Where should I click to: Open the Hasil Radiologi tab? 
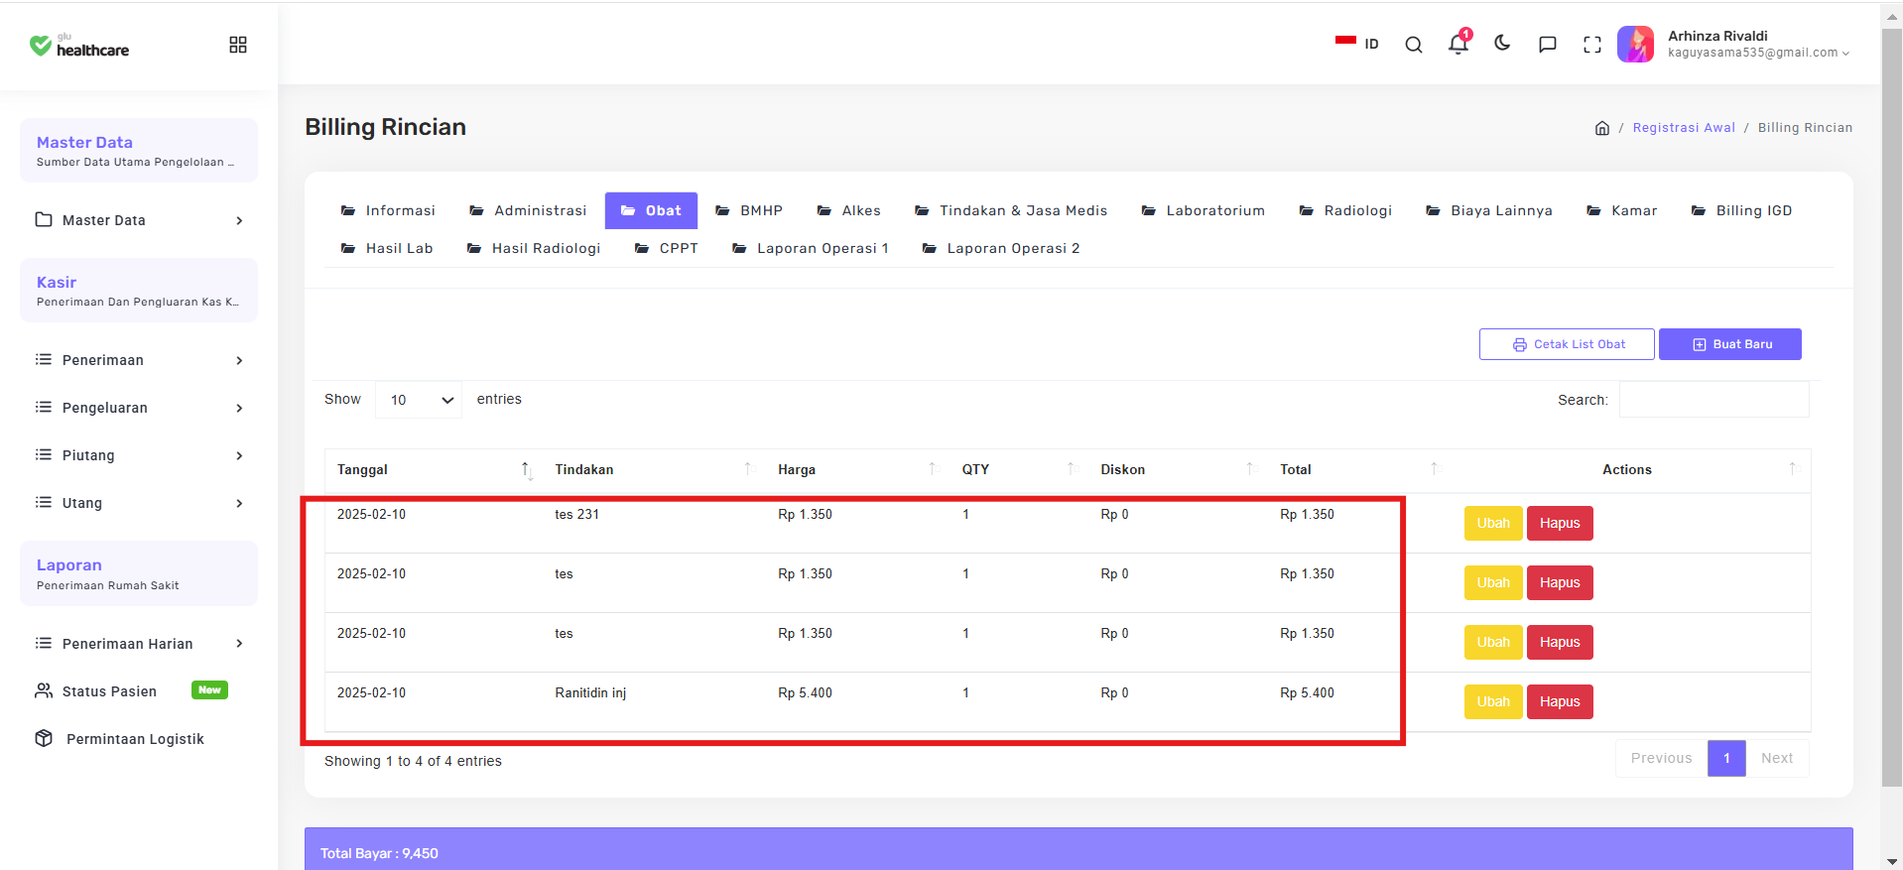point(534,248)
